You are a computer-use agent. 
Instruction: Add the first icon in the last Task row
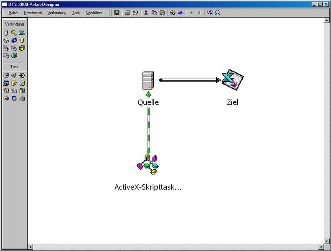click(6, 98)
